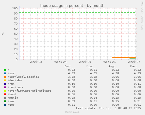Click the /var Avg value 0.75

pos(116,101)
